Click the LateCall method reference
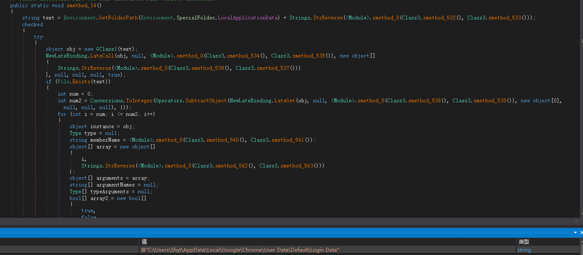The width and height of the screenshot is (583, 255). tap(102, 56)
